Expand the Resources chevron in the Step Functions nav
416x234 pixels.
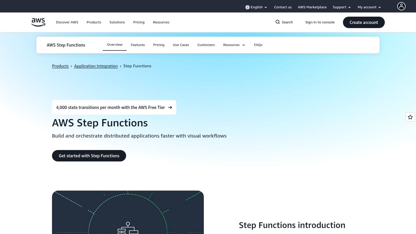[x=243, y=45]
